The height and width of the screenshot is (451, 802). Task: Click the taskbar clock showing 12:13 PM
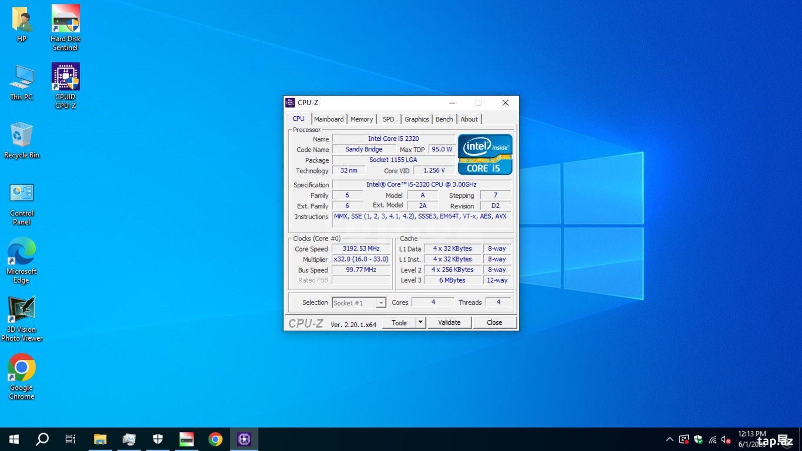coord(752,434)
